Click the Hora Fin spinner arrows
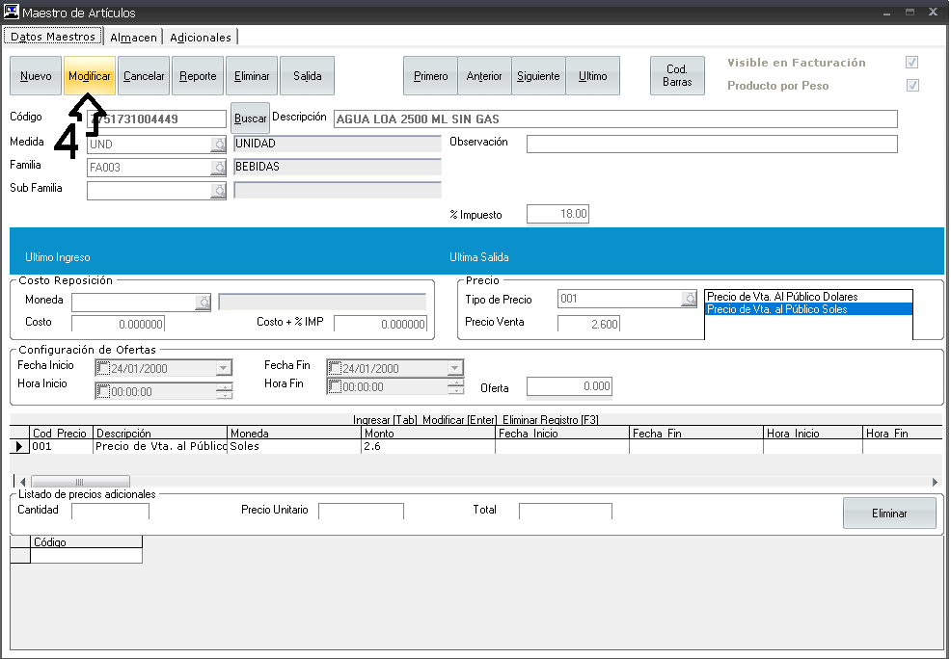This screenshot has height=659, width=951. [x=456, y=386]
